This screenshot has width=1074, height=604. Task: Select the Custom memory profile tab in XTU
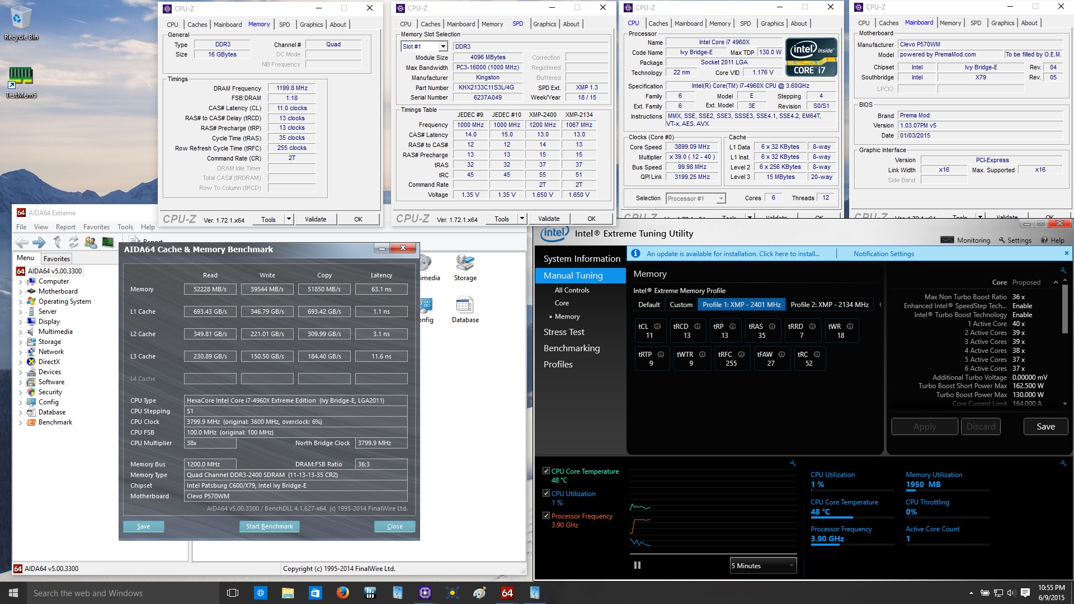(681, 305)
